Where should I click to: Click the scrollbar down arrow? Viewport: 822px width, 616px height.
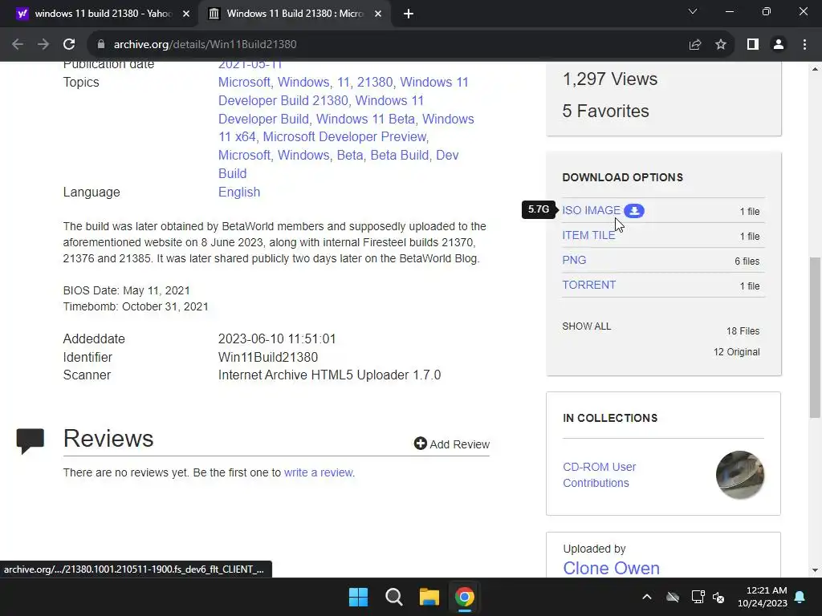point(815,570)
